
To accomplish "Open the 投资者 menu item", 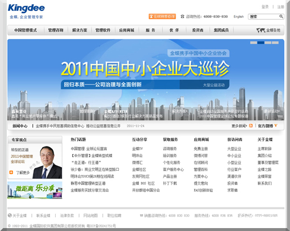I will [x=198, y=30].
